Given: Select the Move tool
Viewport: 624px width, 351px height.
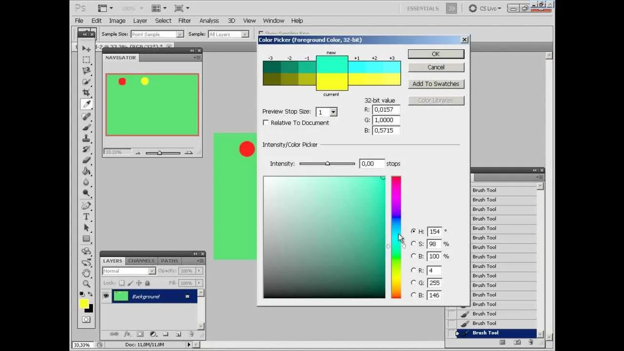Looking at the screenshot, I should (86, 49).
